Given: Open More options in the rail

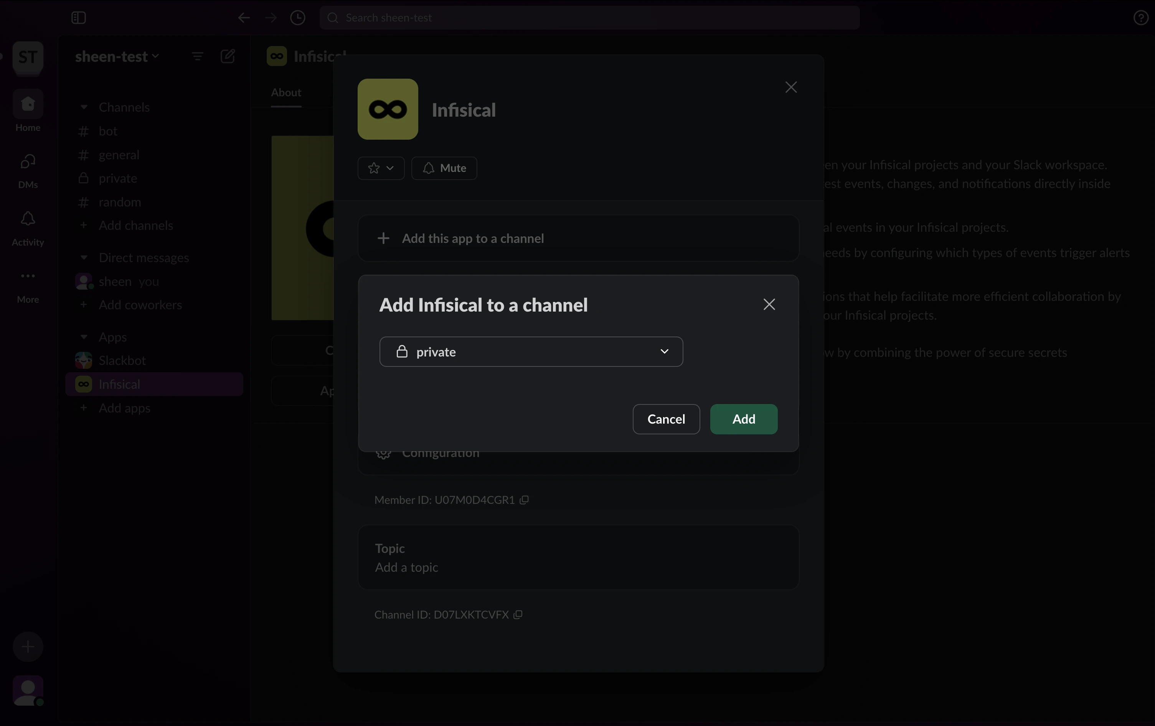Looking at the screenshot, I should 28,286.
